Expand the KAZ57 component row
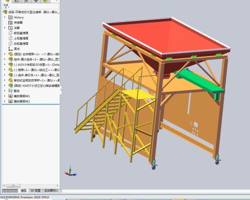The width and height of the screenshot is (250, 200). pos(5,85)
